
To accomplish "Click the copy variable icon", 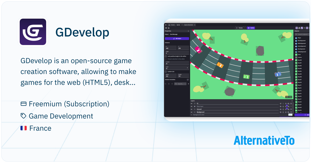I will pos(166,84).
